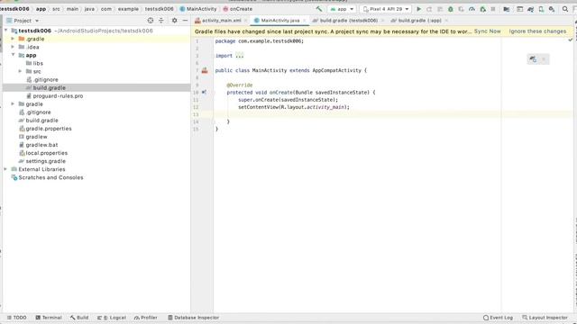This screenshot has height=324, width=577.
Task: Debug the app with the bug icon
Action: pyautogui.click(x=451, y=9)
